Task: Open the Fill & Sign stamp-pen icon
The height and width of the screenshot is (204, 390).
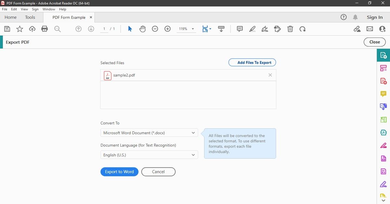Action: pos(277,29)
